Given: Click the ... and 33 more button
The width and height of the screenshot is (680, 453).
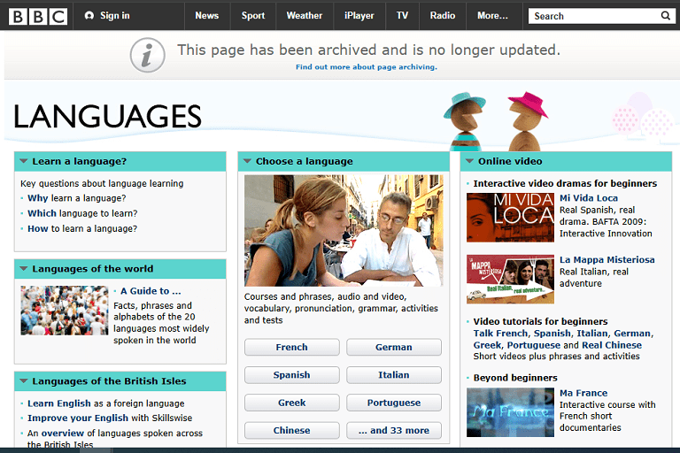Looking at the screenshot, I should click(x=394, y=431).
